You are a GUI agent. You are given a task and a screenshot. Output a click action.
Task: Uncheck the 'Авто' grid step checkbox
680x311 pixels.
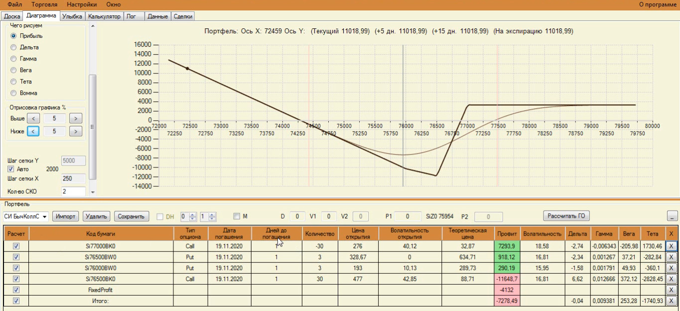(11, 169)
